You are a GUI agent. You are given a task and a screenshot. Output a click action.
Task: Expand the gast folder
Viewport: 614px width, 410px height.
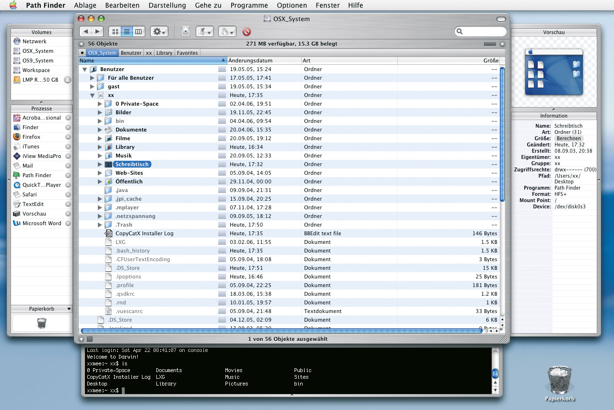point(92,86)
